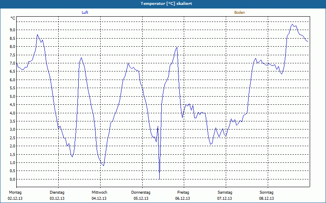This screenshot has height=203, width=326.
Task: Select the 1,0 y-axis value
Action: pos(13,163)
